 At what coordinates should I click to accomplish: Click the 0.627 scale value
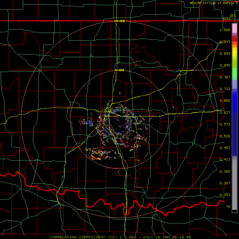[225, 112]
